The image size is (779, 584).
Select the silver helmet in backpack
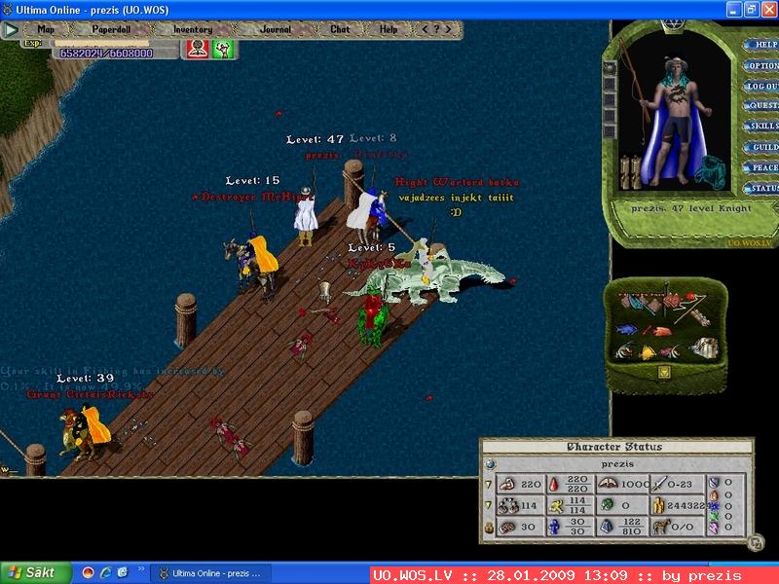tap(705, 347)
